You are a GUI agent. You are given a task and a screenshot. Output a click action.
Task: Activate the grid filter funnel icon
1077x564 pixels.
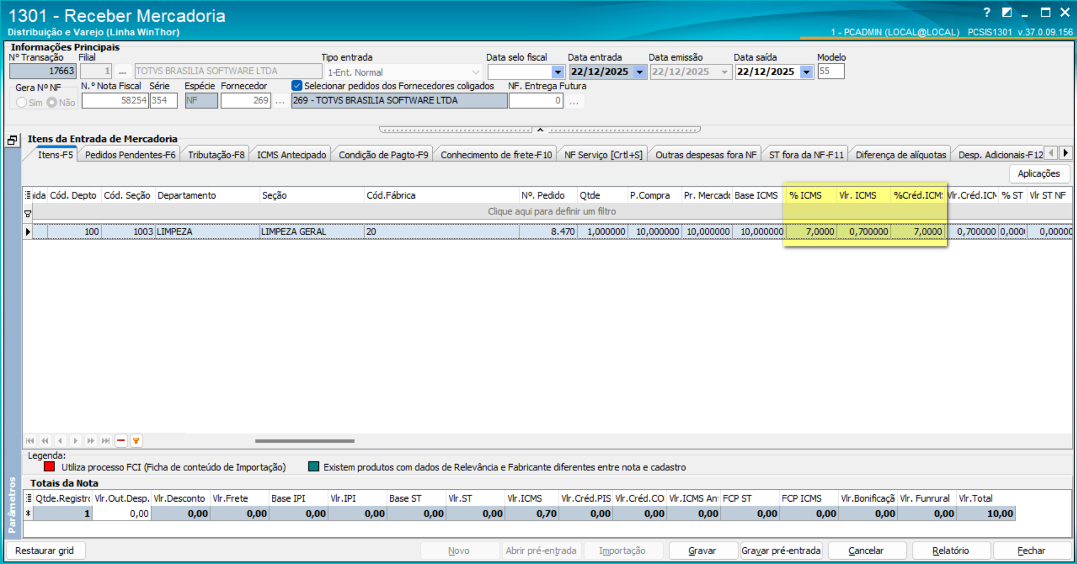click(x=136, y=441)
